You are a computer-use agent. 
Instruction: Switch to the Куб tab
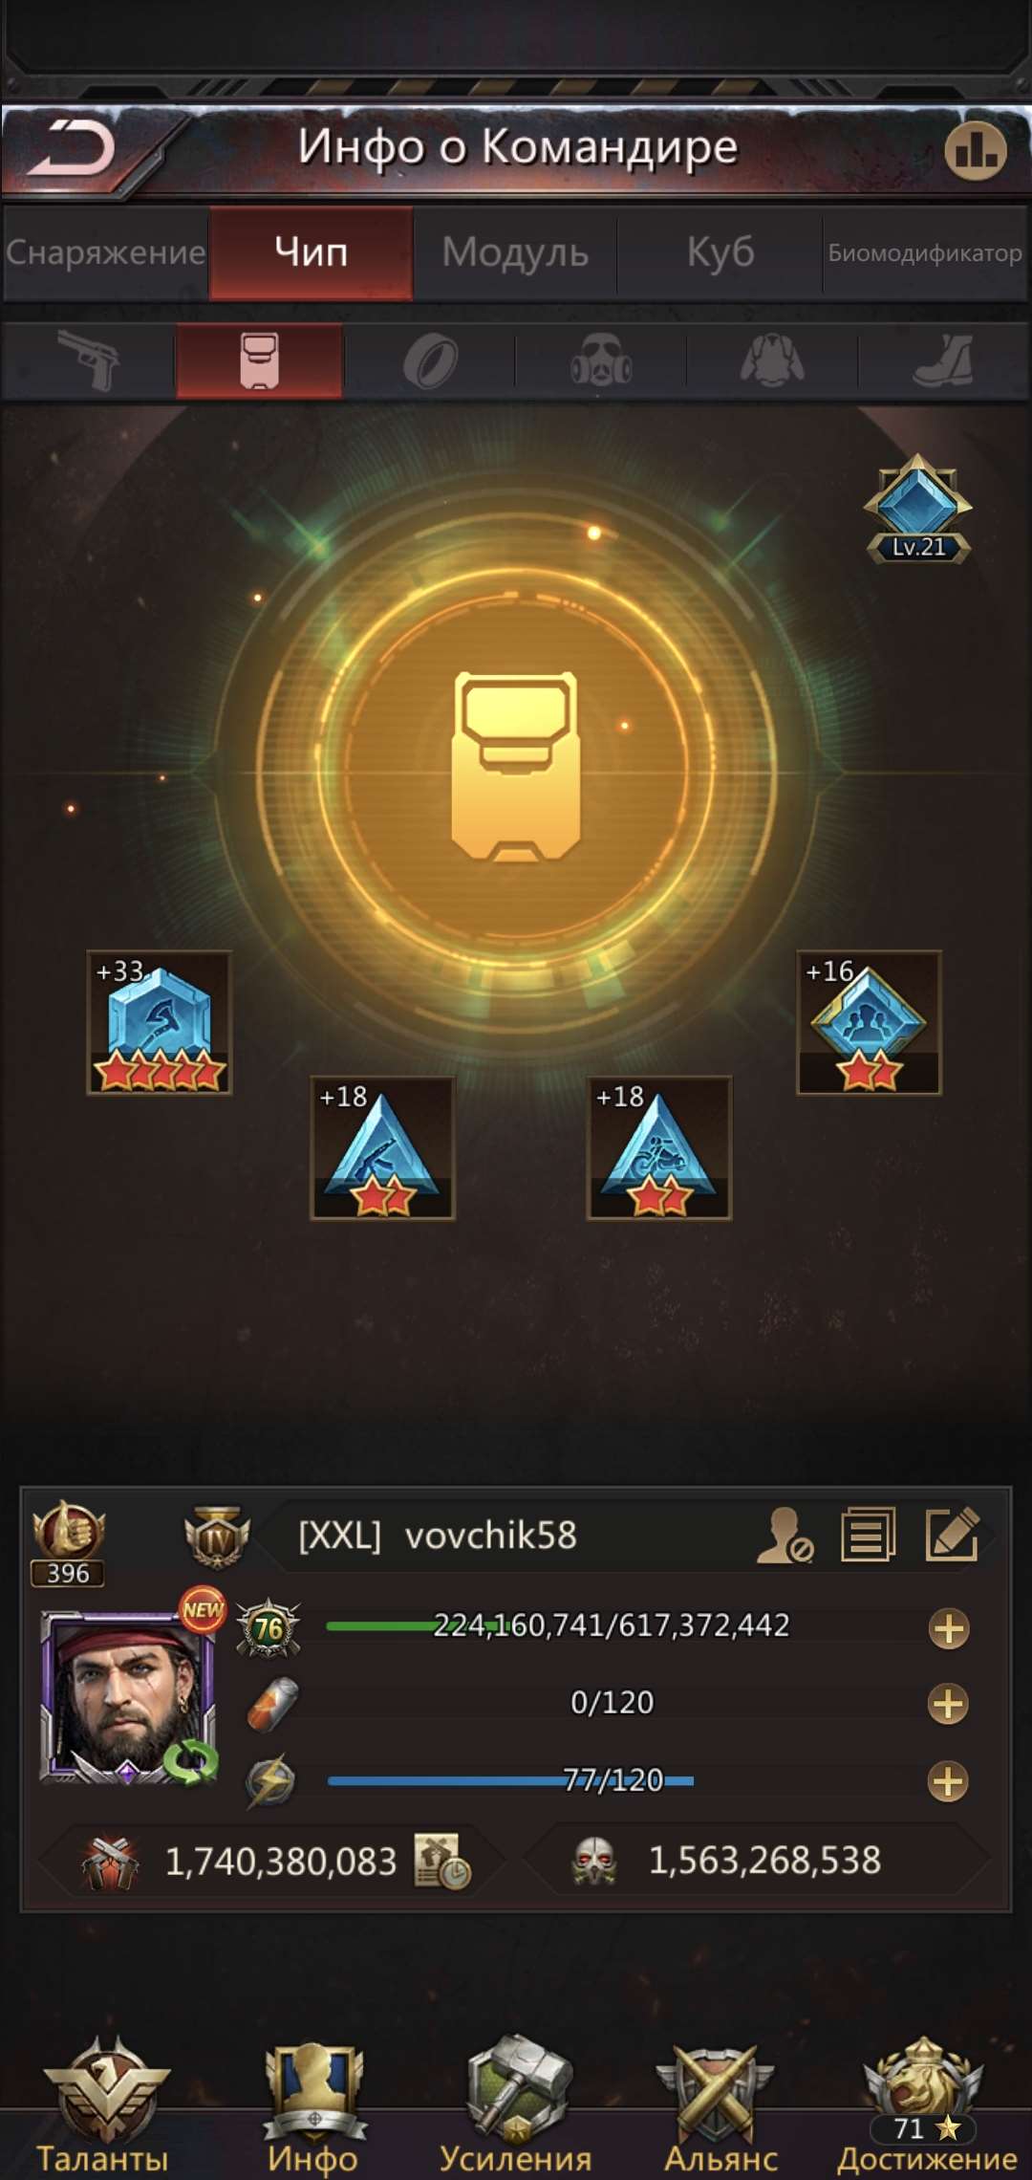(720, 252)
